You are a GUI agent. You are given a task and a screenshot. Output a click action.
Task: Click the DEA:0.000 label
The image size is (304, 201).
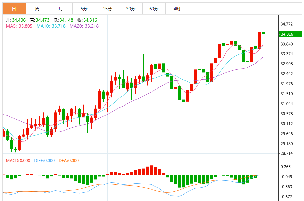click(x=69, y=161)
